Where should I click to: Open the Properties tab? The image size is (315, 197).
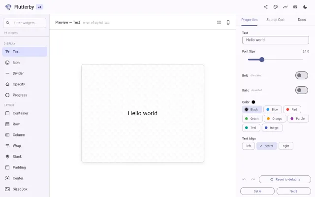[250, 20]
